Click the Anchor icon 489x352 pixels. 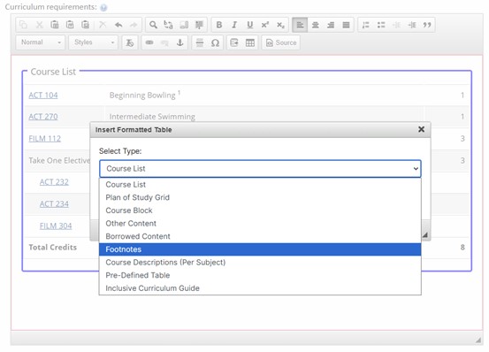pyautogui.click(x=180, y=42)
